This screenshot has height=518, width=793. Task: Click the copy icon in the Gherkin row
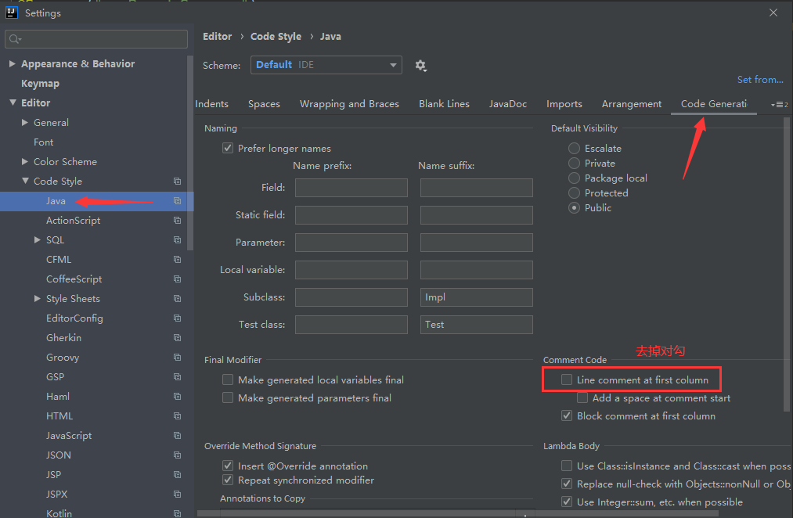coord(177,337)
